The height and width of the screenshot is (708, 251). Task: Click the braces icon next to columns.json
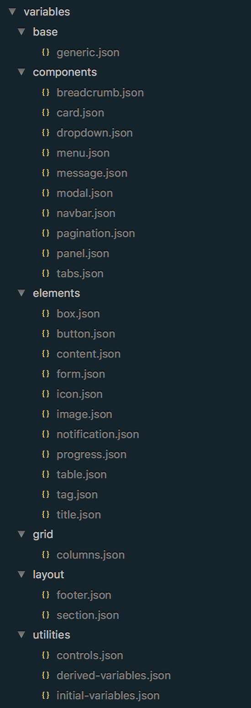45,555
